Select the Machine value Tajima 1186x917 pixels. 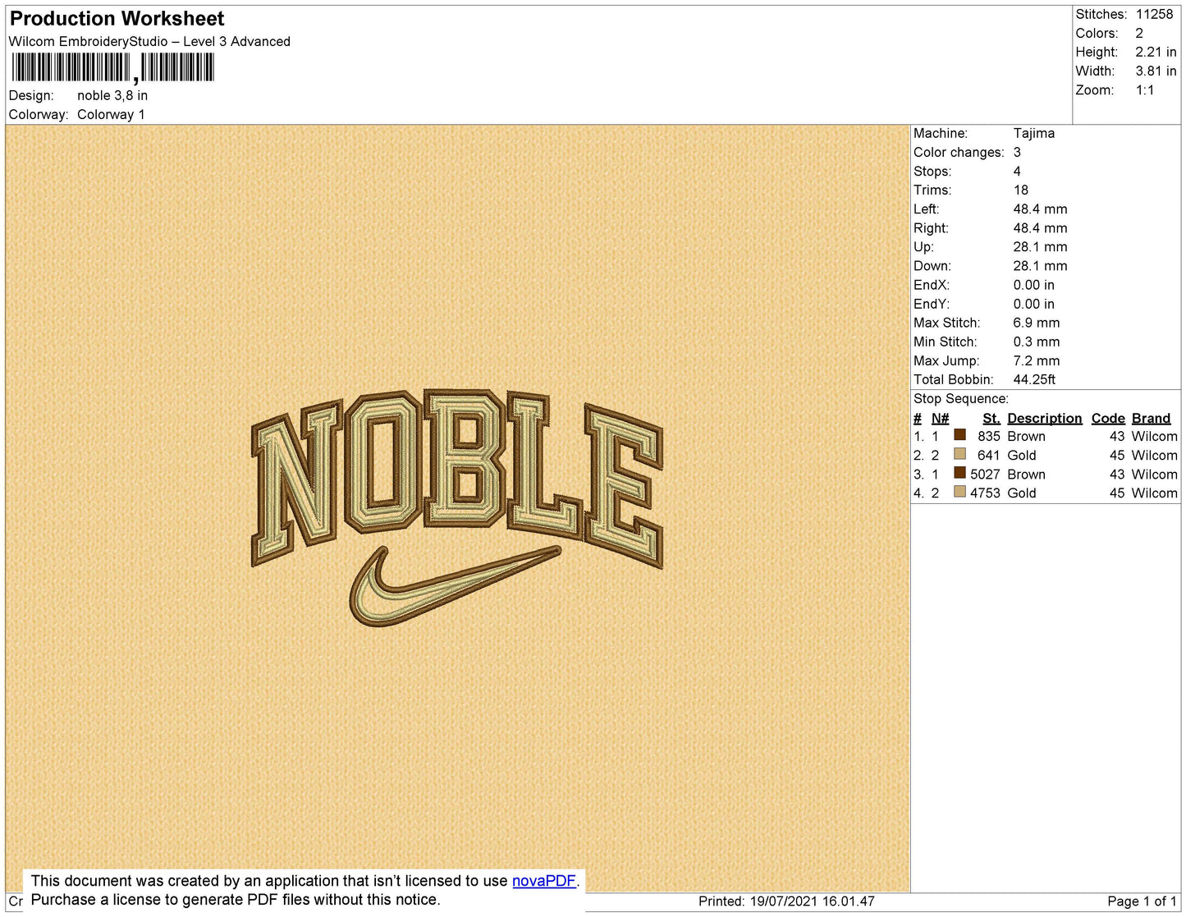tap(1033, 133)
